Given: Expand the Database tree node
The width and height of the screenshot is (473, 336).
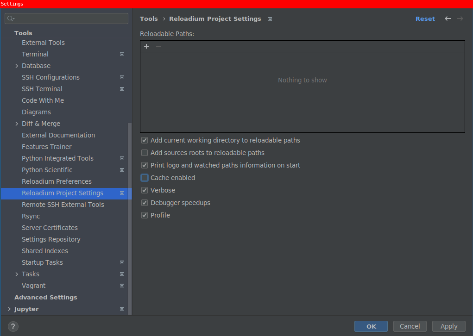Looking at the screenshot, I should coord(17,66).
